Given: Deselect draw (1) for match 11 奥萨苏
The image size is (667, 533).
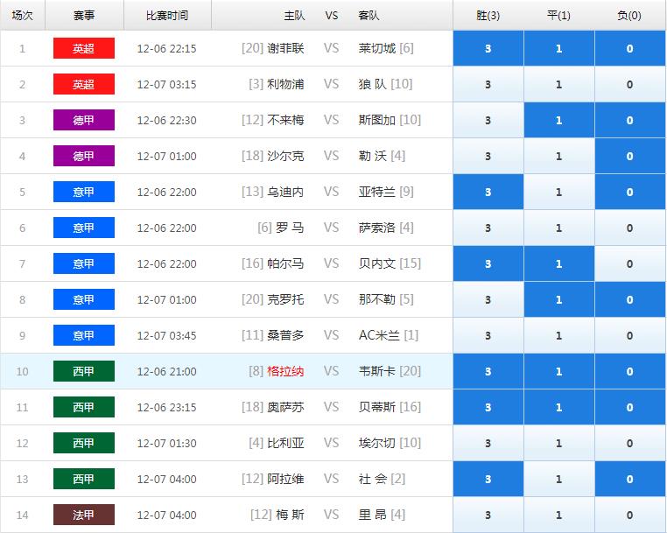Looking at the screenshot, I should pyautogui.click(x=559, y=407).
